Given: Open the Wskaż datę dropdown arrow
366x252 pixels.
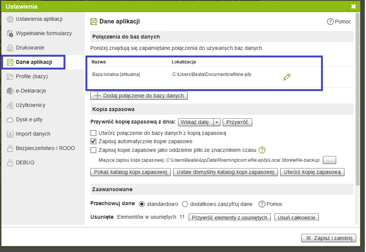Looking at the screenshot, I should 217,122.
